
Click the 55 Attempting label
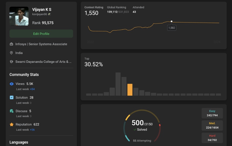(x=142, y=141)
